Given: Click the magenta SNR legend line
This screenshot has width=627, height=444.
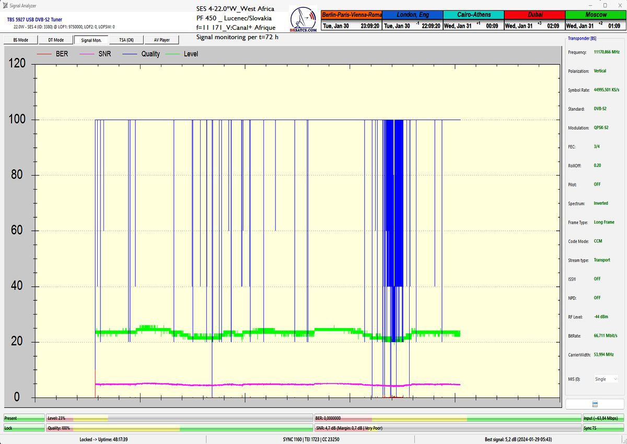Looking at the screenshot, I should (88, 54).
